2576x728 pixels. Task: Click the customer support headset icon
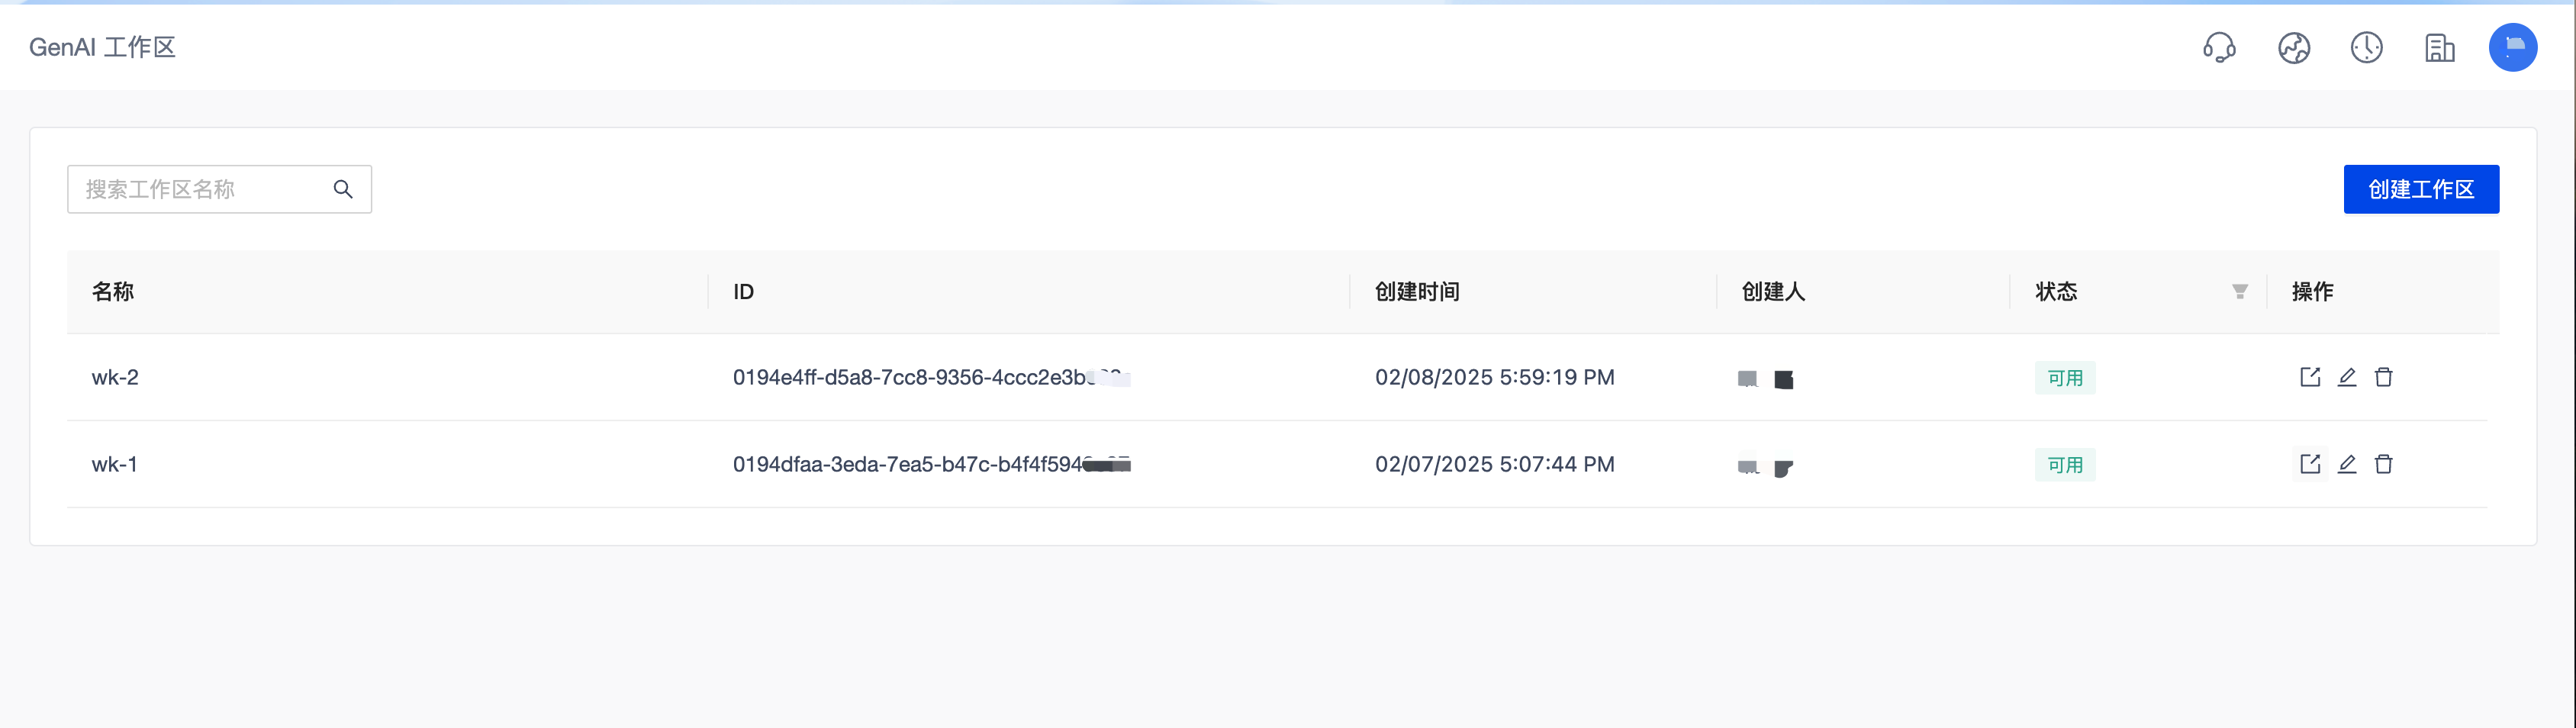tap(2219, 47)
